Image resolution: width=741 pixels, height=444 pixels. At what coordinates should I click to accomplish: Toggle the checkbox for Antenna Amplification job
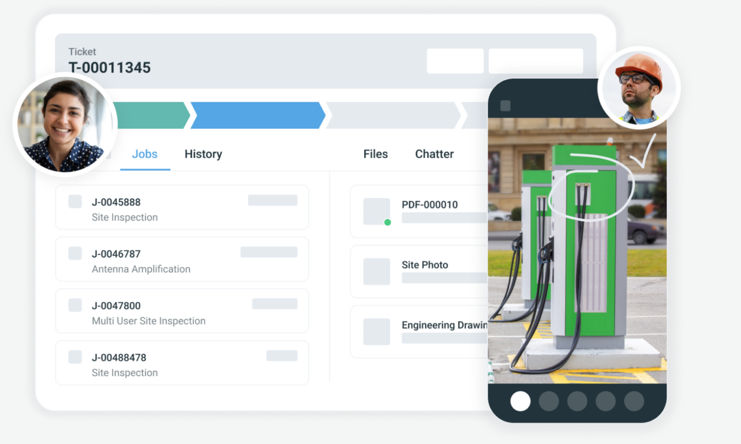(x=74, y=253)
